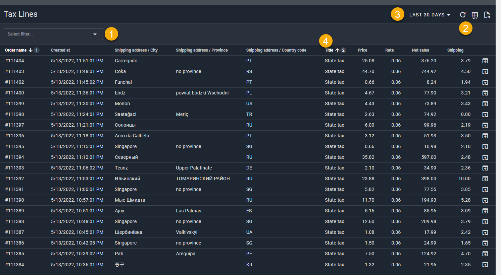This screenshot has width=501, height=275.
Task: Select the order #111392 row
Action: click(14, 179)
